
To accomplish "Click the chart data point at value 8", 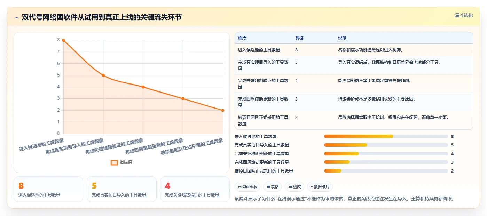I will (x=63, y=40).
